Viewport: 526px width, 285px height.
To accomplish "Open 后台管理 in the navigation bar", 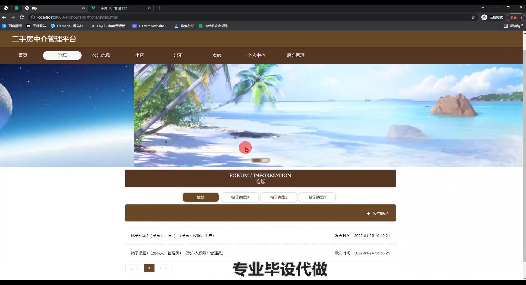I will [x=296, y=55].
